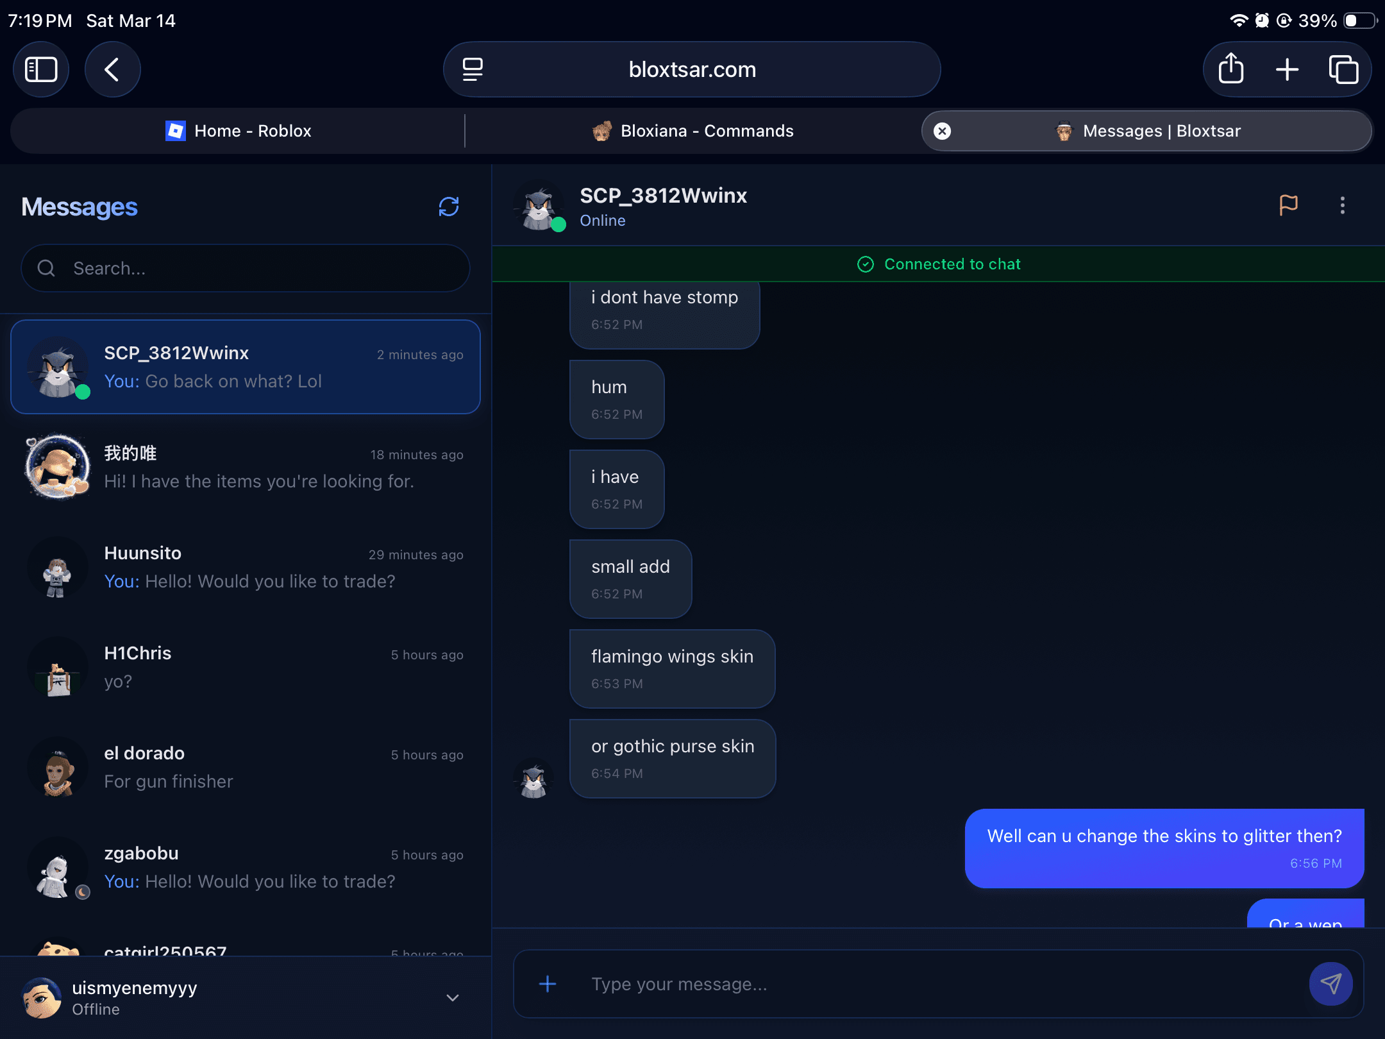This screenshot has width=1385, height=1039.
Task: Toggle the Safari sidebar panel
Action: pyautogui.click(x=41, y=69)
